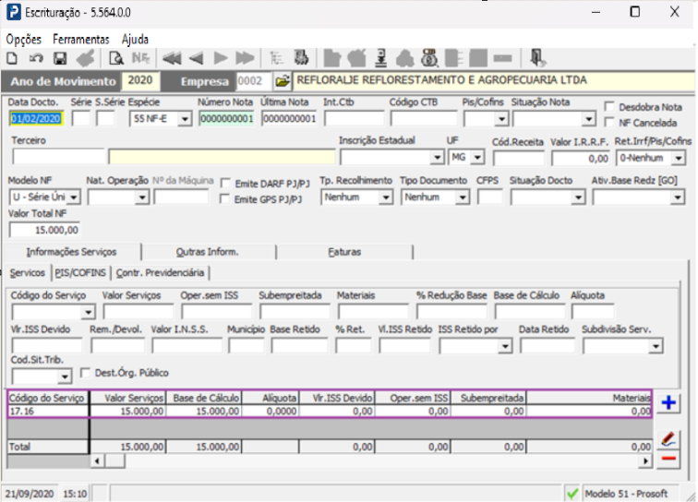Click the CTB money bag icon

tap(429, 58)
